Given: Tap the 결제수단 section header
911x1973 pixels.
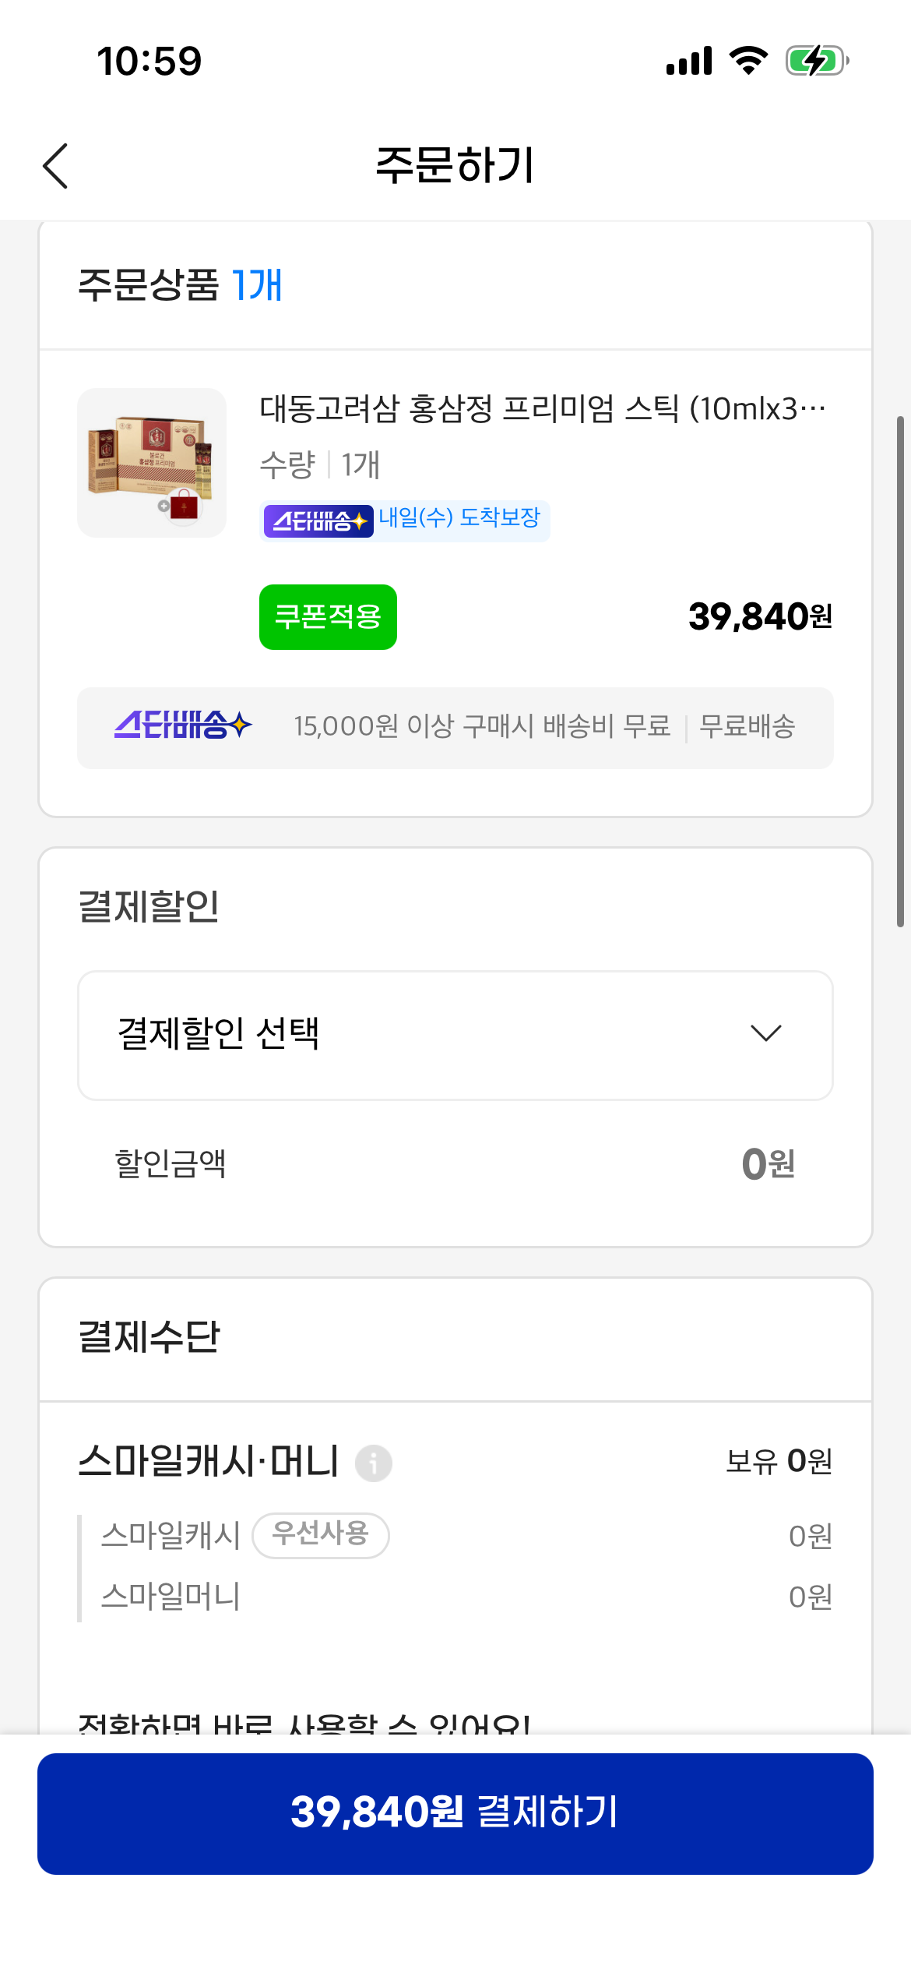Looking at the screenshot, I should tap(149, 1337).
